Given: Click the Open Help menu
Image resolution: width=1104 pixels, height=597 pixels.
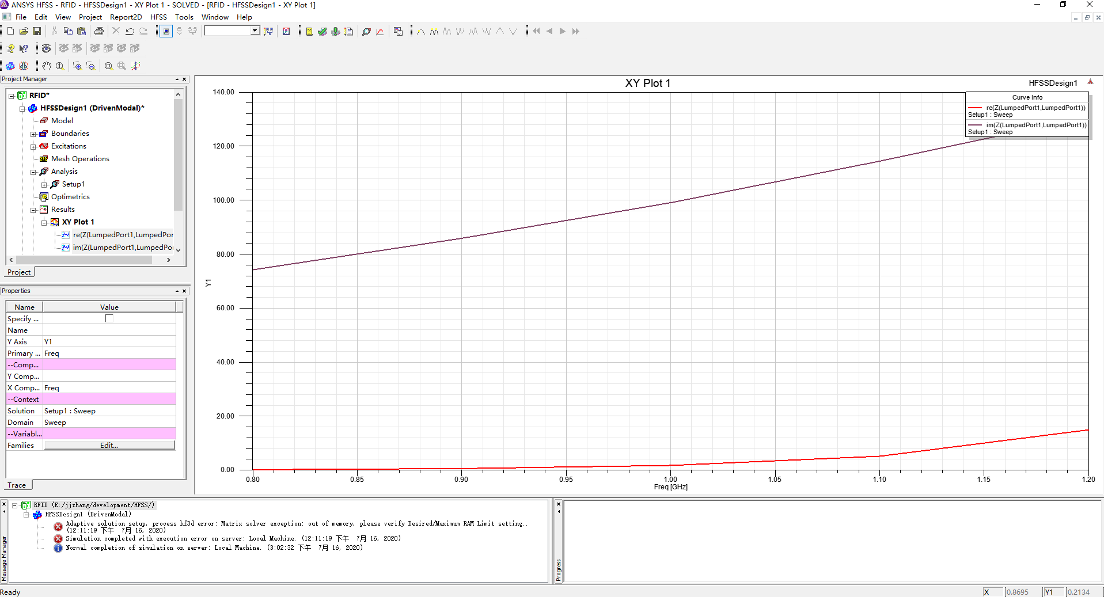Looking at the screenshot, I should tap(244, 17).
